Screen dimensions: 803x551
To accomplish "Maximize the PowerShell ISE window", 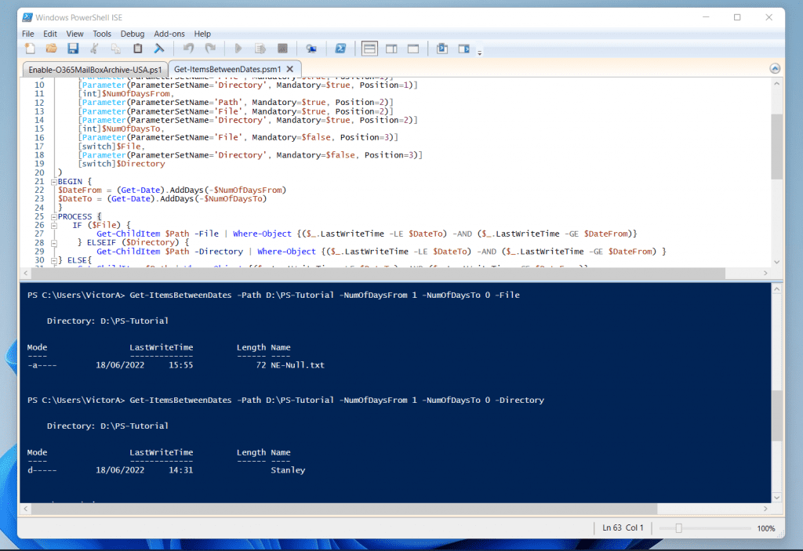I will point(737,17).
